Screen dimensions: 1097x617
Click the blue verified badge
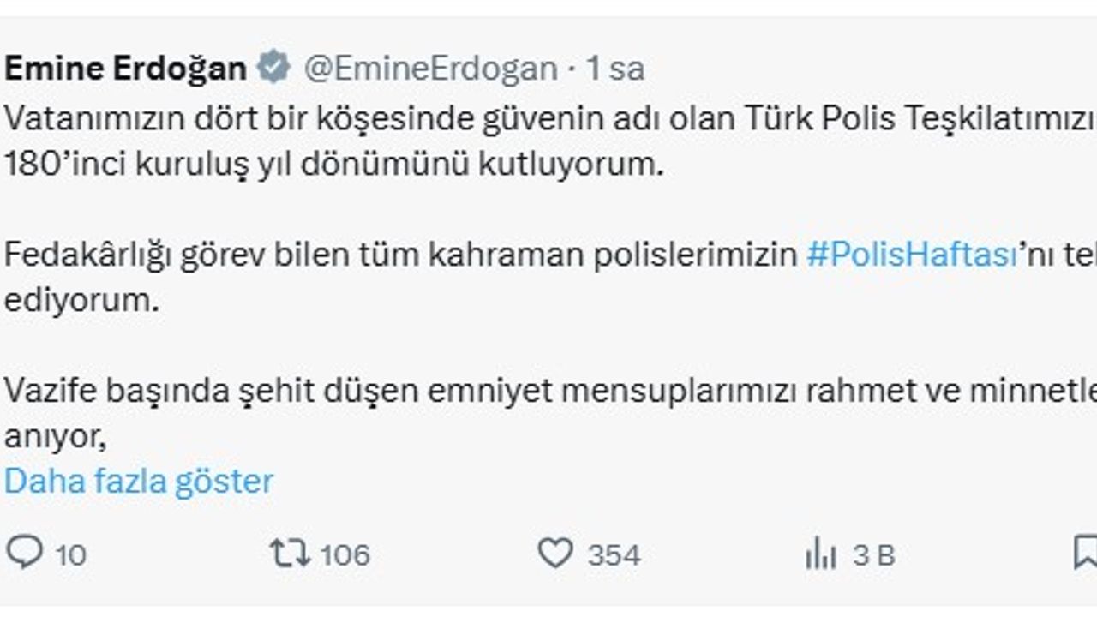click(275, 68)
